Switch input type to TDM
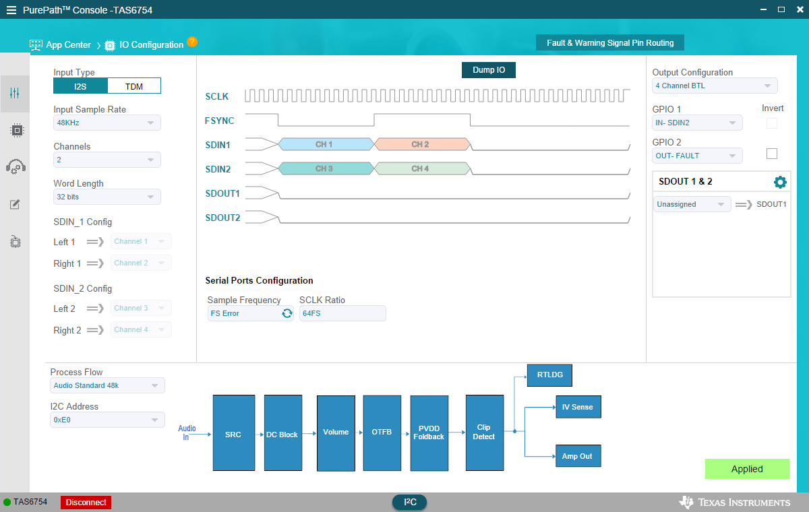The height and width of the screenshot is (512, 809). pos(133,86)
